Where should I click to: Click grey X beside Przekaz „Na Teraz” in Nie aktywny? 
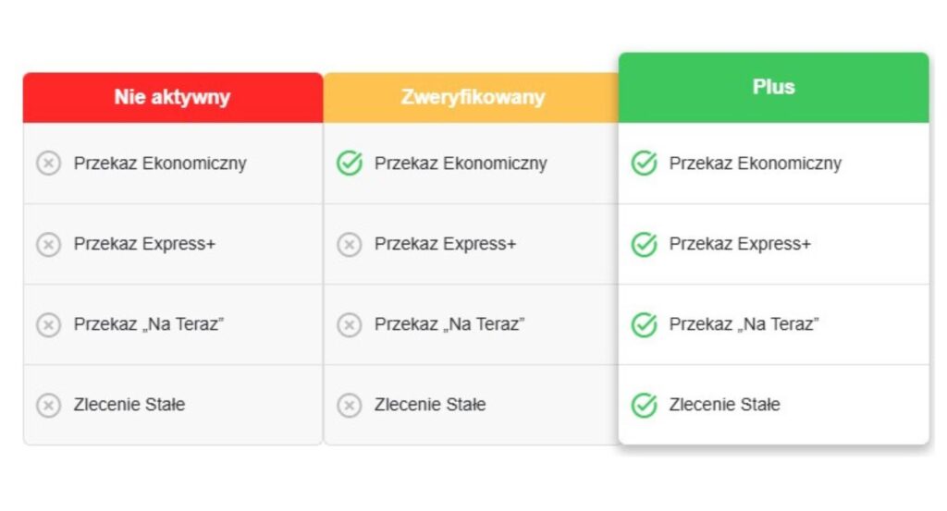point(48,324)
